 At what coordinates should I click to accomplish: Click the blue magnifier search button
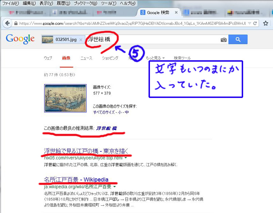click(x=238, y=40)
